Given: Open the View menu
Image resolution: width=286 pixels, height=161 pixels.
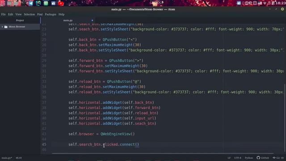Looking at the screenshot, I should (18, 14).
